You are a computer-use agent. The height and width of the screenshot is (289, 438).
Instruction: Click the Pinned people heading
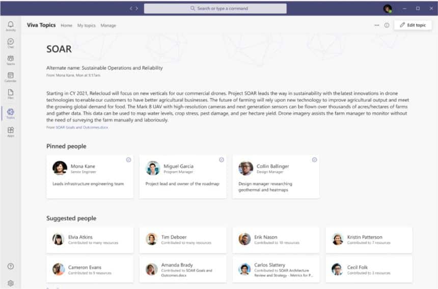coord(66,146)
